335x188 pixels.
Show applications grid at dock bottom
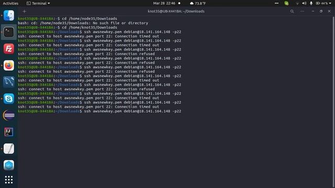(x=9, y=180)
